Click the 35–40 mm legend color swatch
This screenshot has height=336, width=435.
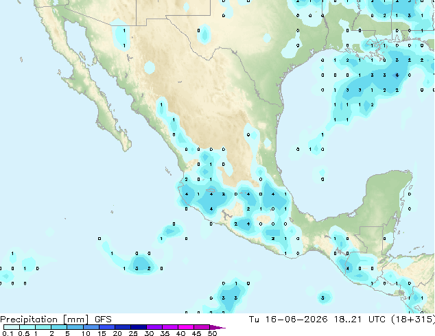[x=169, y=327]
